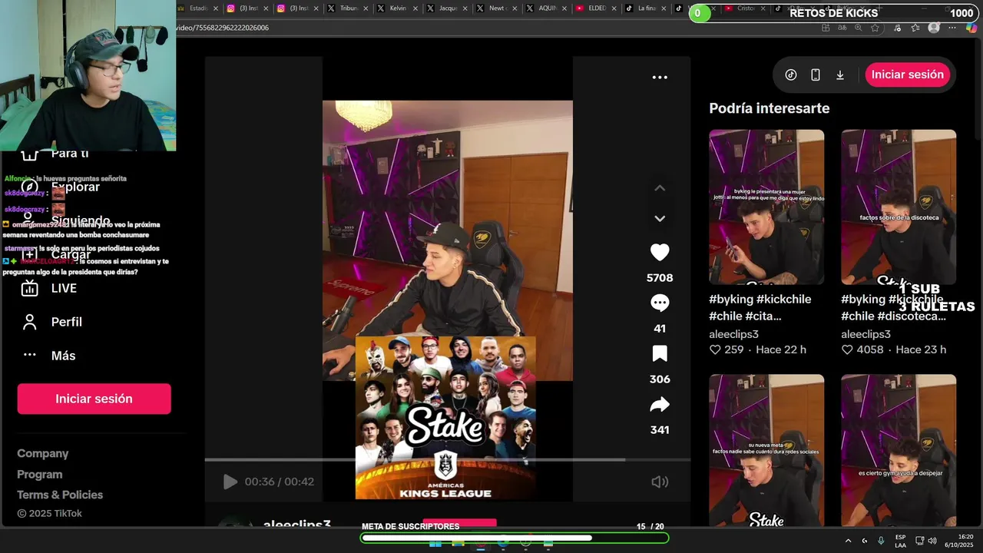
Task: Open browser settings and more menu
Action: pos(952,28)
